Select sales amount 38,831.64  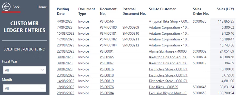click(x=227, y=87)
